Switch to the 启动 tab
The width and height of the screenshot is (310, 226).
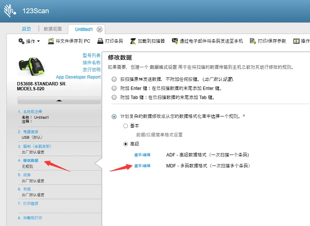(26, 29)
